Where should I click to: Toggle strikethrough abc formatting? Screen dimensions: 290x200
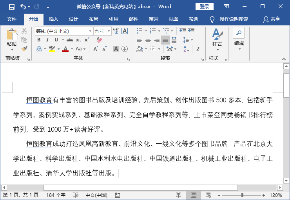[x=70, y=40]
